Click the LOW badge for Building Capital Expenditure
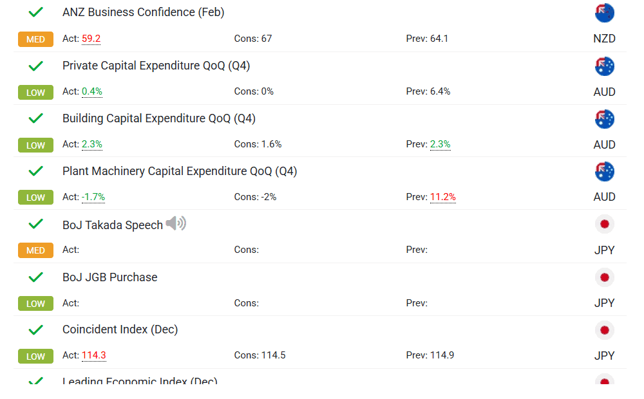This screenshot has height=399, width=644. tap(35, 145)
